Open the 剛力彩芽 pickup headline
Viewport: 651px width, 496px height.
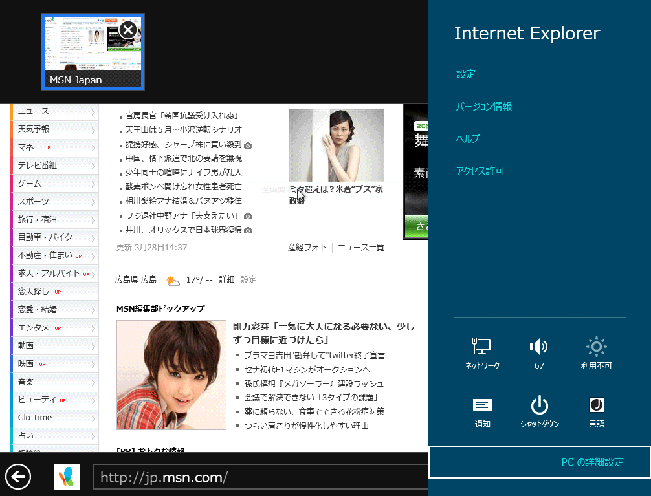[x=324, y=333]
